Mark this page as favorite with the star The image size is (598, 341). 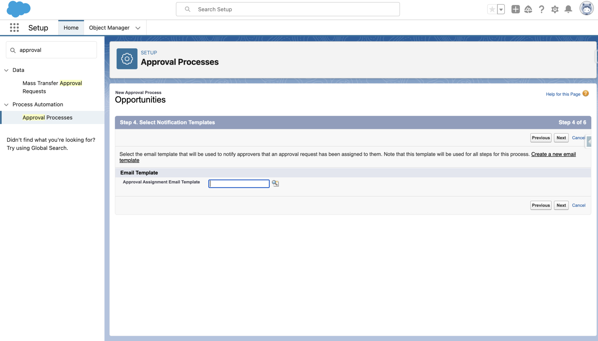point(491,9)
